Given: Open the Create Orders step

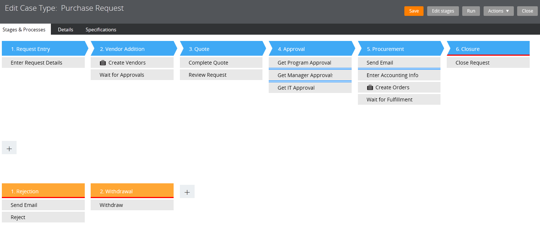Looking at the screenshot, I should coord(399,87).
